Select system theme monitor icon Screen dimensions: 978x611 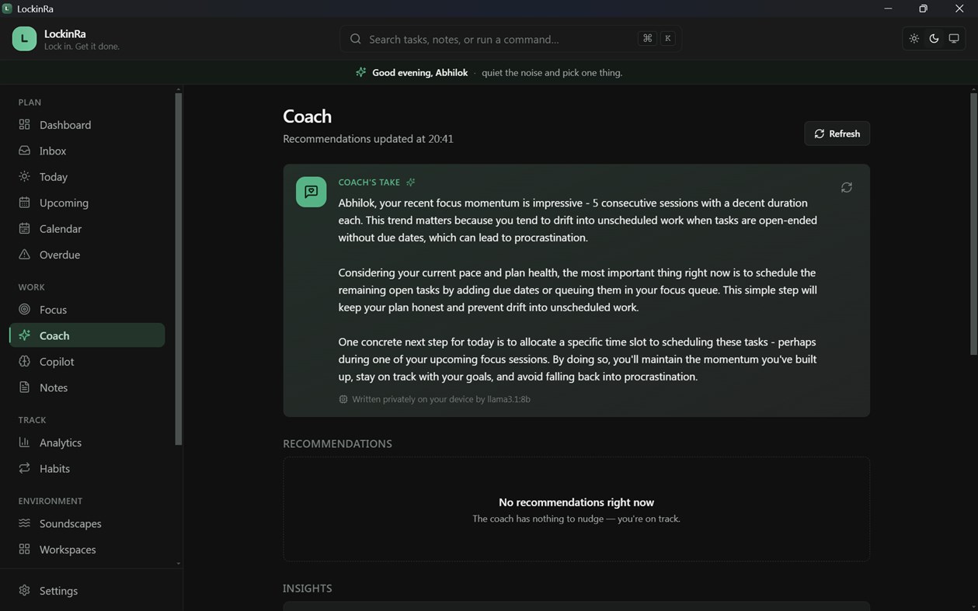click(954, 39)
